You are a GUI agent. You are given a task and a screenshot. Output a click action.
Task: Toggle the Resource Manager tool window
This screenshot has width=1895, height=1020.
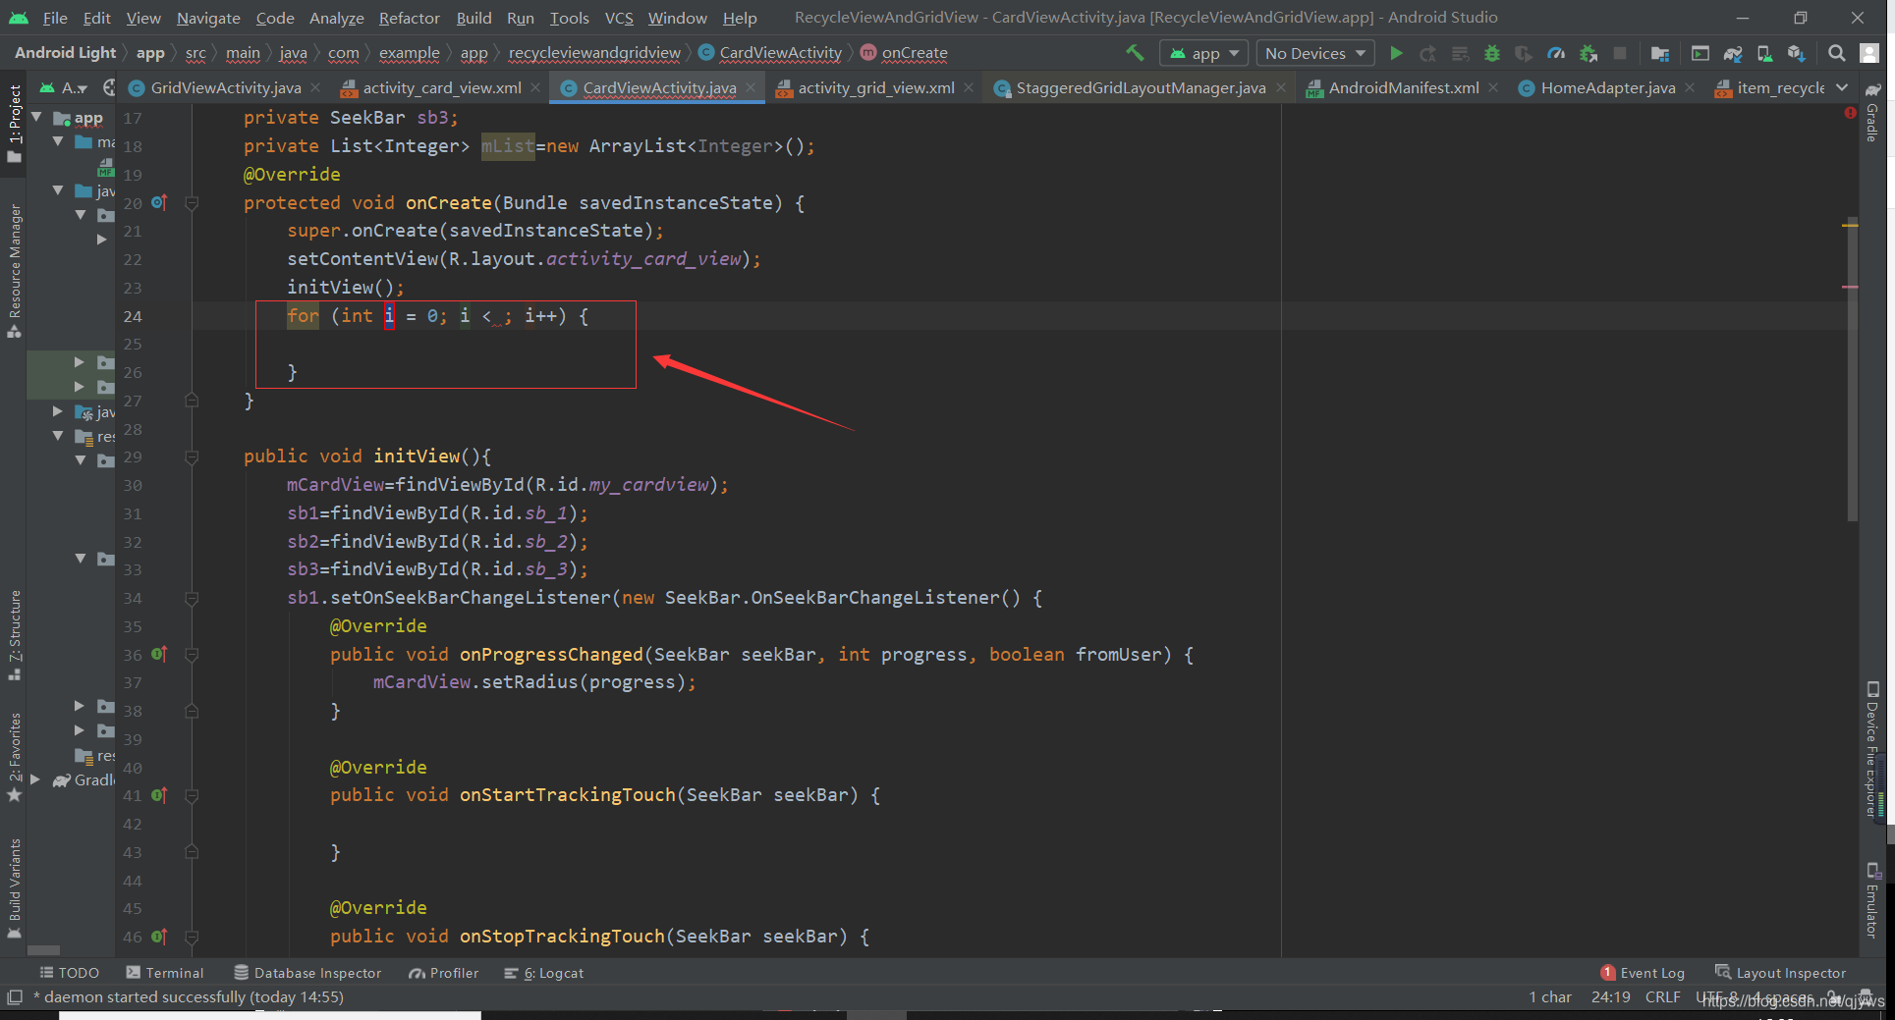coord(14,271)
